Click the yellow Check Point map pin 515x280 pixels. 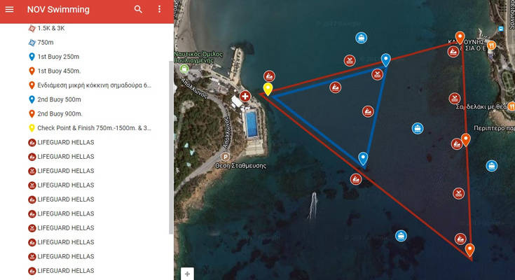pos(268,89)
